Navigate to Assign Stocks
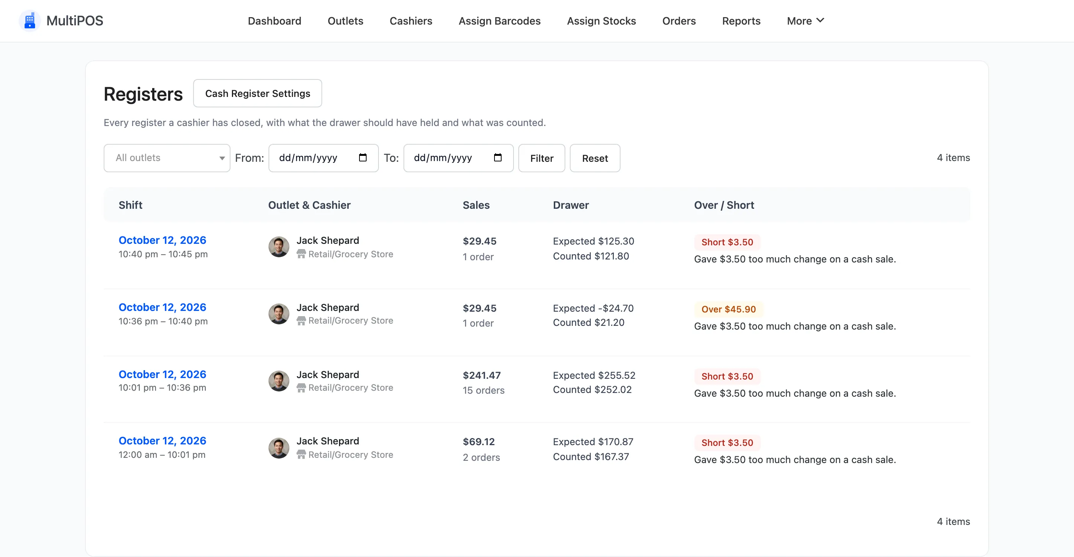The height and width of the screenshot is (557, 1074). [x=601, y=21]
